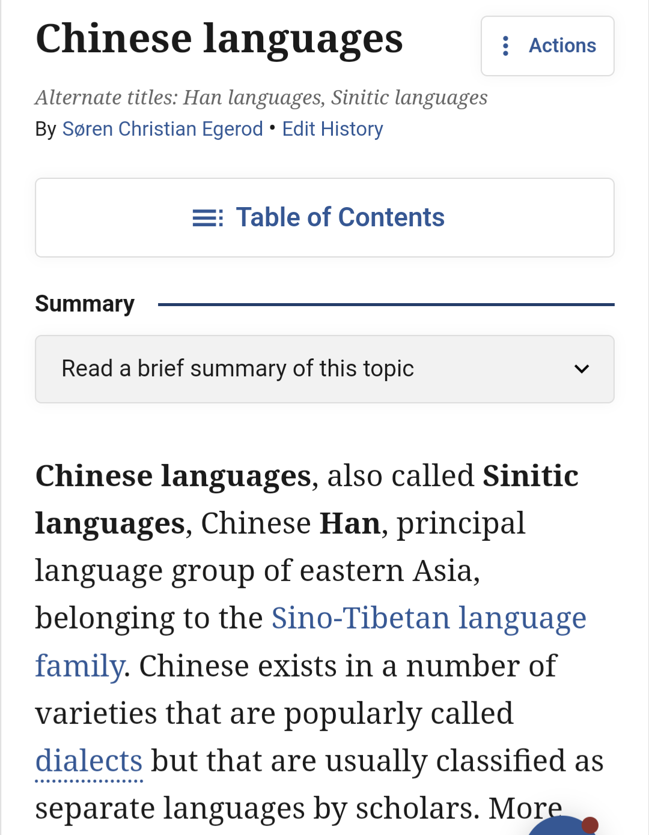Click the Chinese languages page title
This screenshot has width=649, height=835.
(219, 40)
